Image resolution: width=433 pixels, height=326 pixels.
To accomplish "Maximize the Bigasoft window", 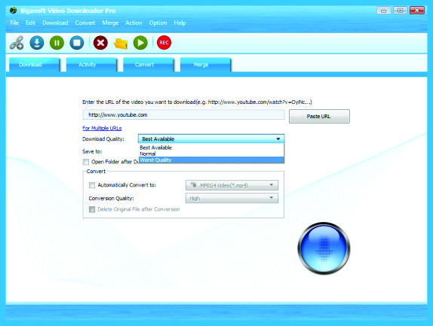I will click(x=400, y=11).
